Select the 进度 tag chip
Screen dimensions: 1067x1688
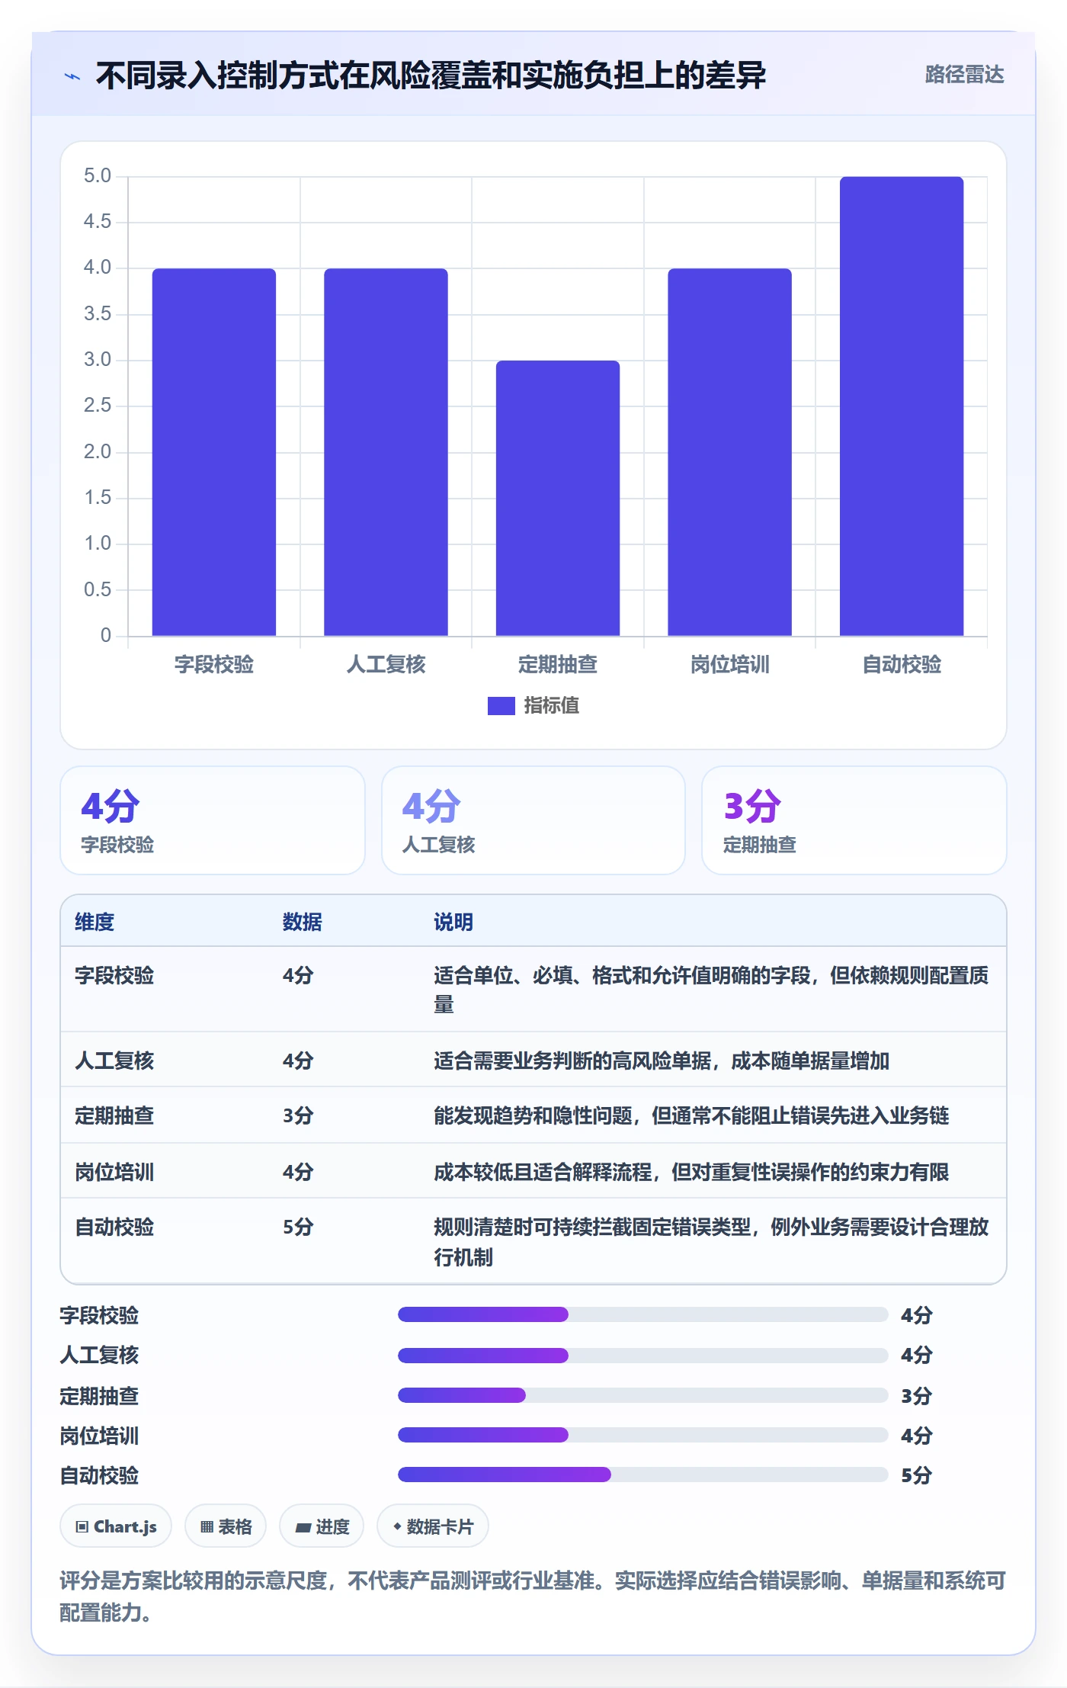tap(322, 1526)
